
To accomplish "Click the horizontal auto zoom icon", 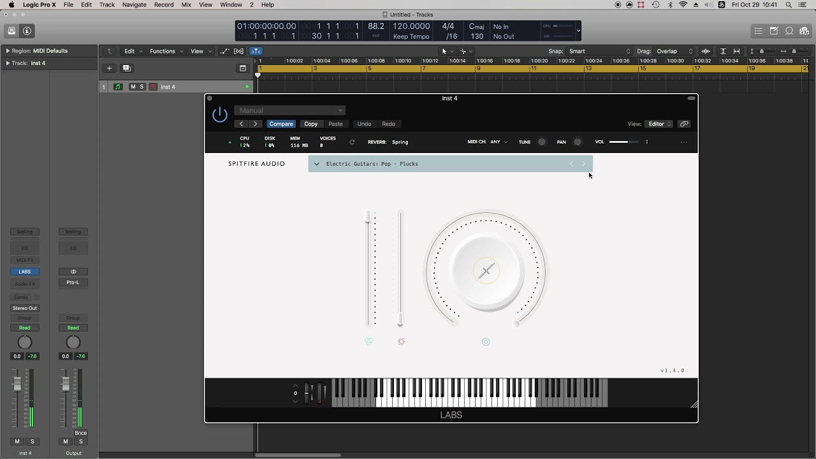I will tap(737, 51).
